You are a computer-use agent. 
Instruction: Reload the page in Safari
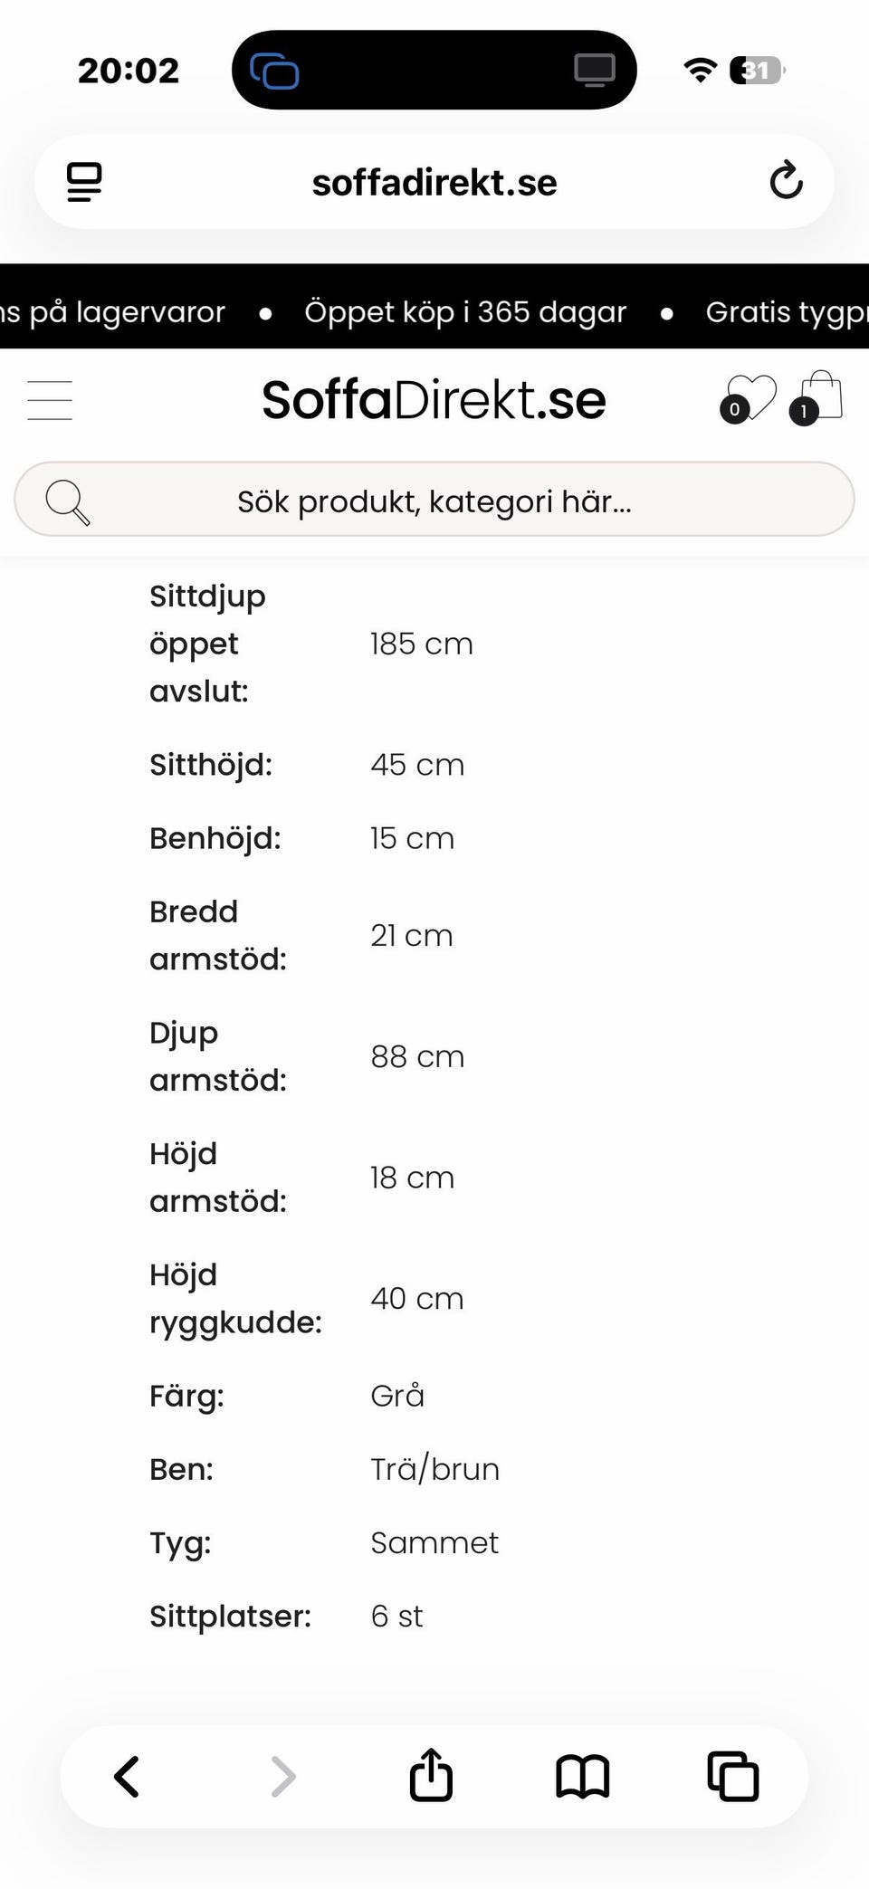(786, 181)
